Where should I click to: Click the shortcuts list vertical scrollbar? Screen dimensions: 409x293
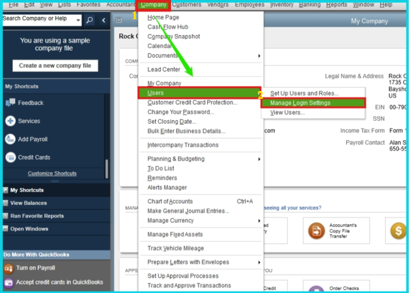point(106,169)
